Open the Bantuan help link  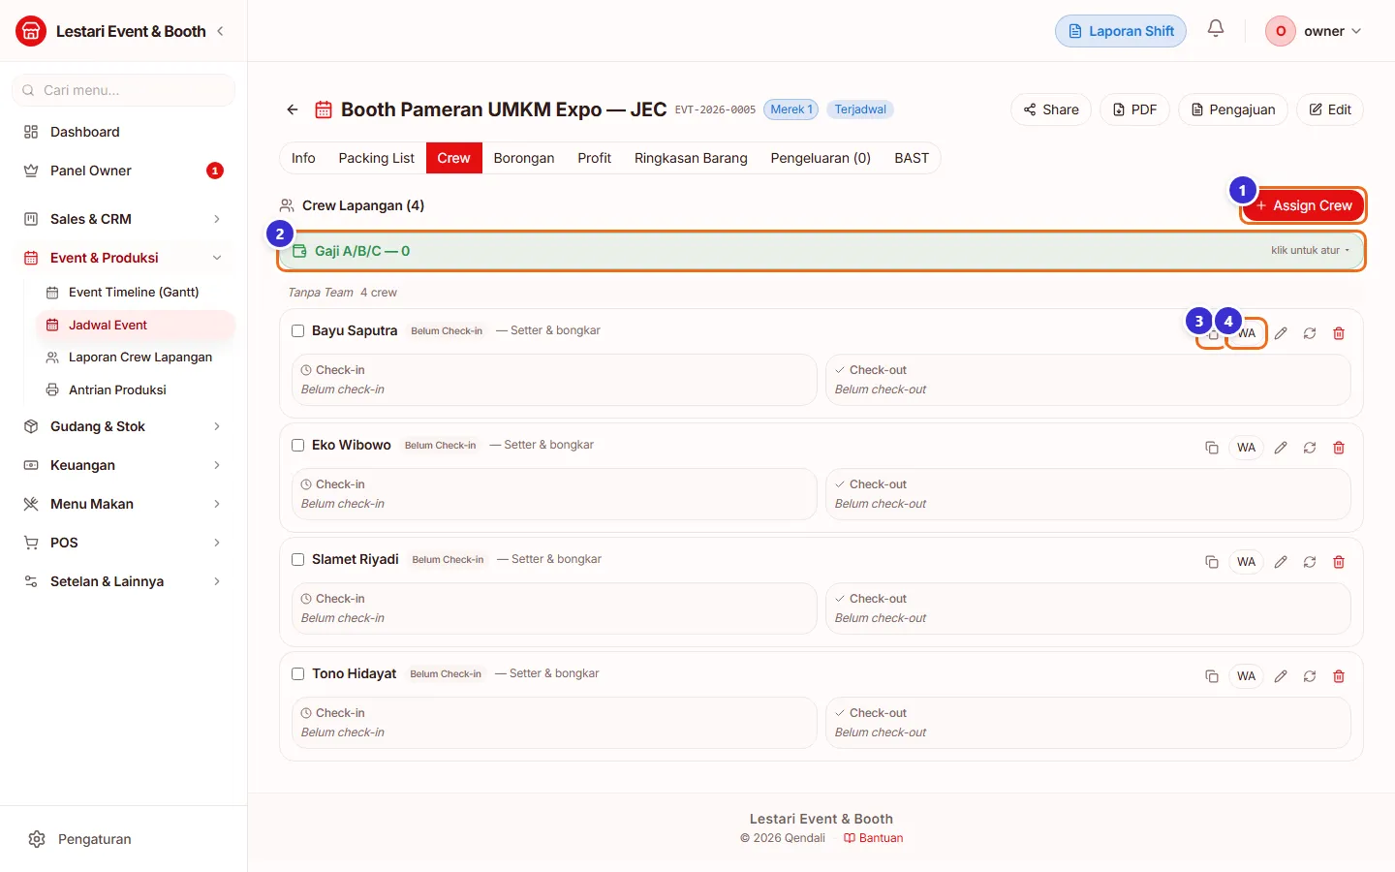[x=873, y=838]
